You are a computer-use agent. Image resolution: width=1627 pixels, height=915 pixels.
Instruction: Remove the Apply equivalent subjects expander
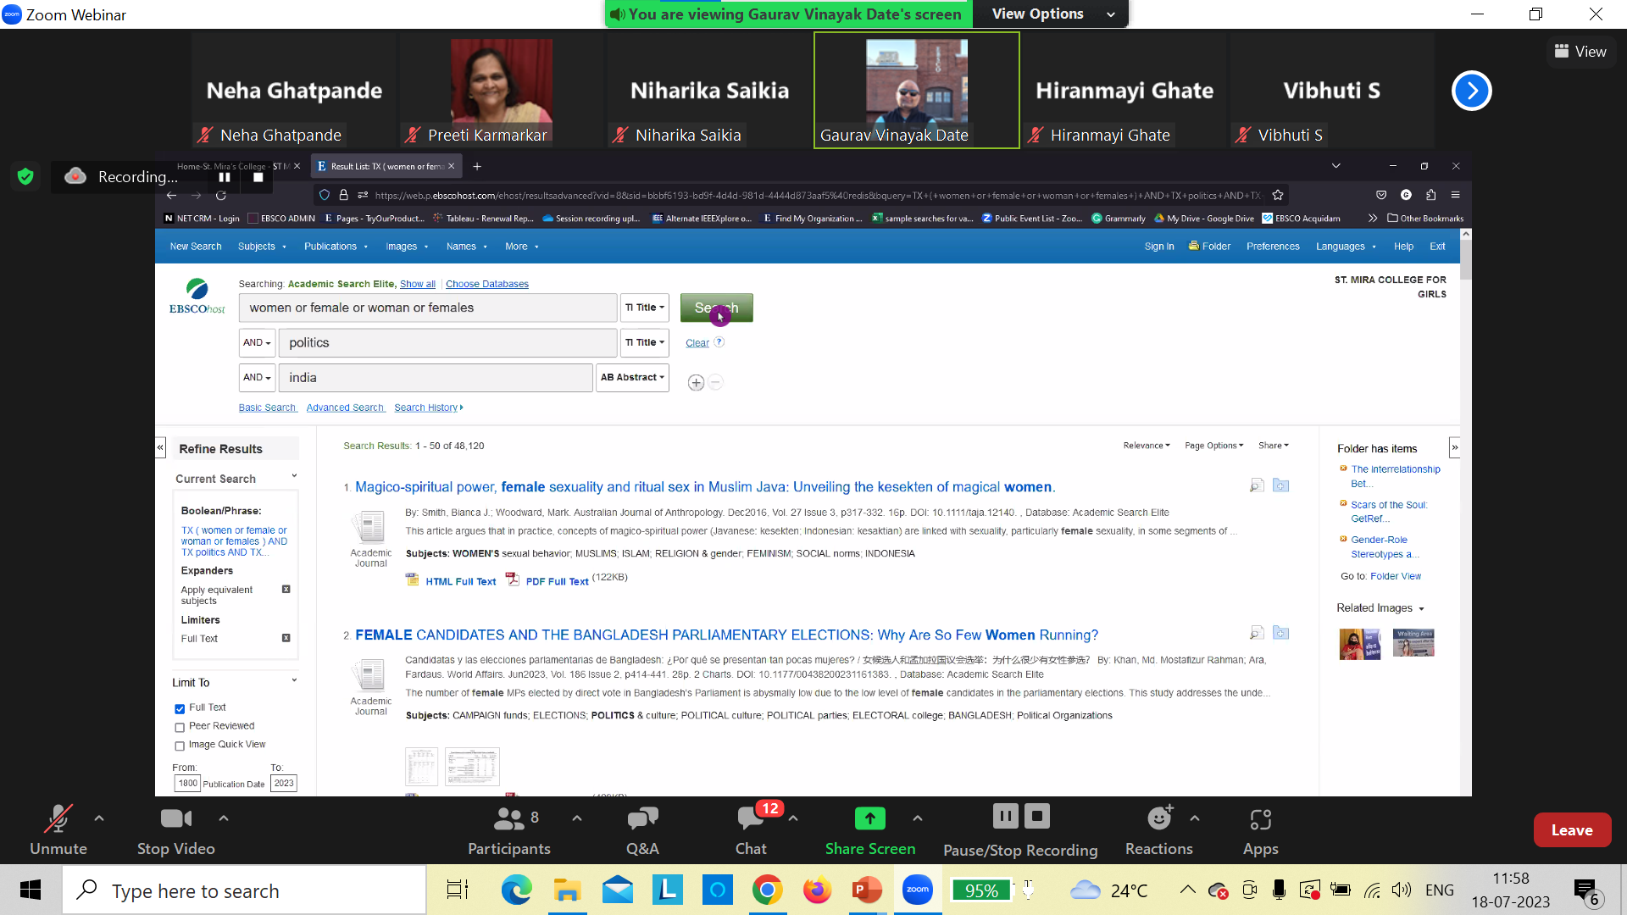(286, 589)
